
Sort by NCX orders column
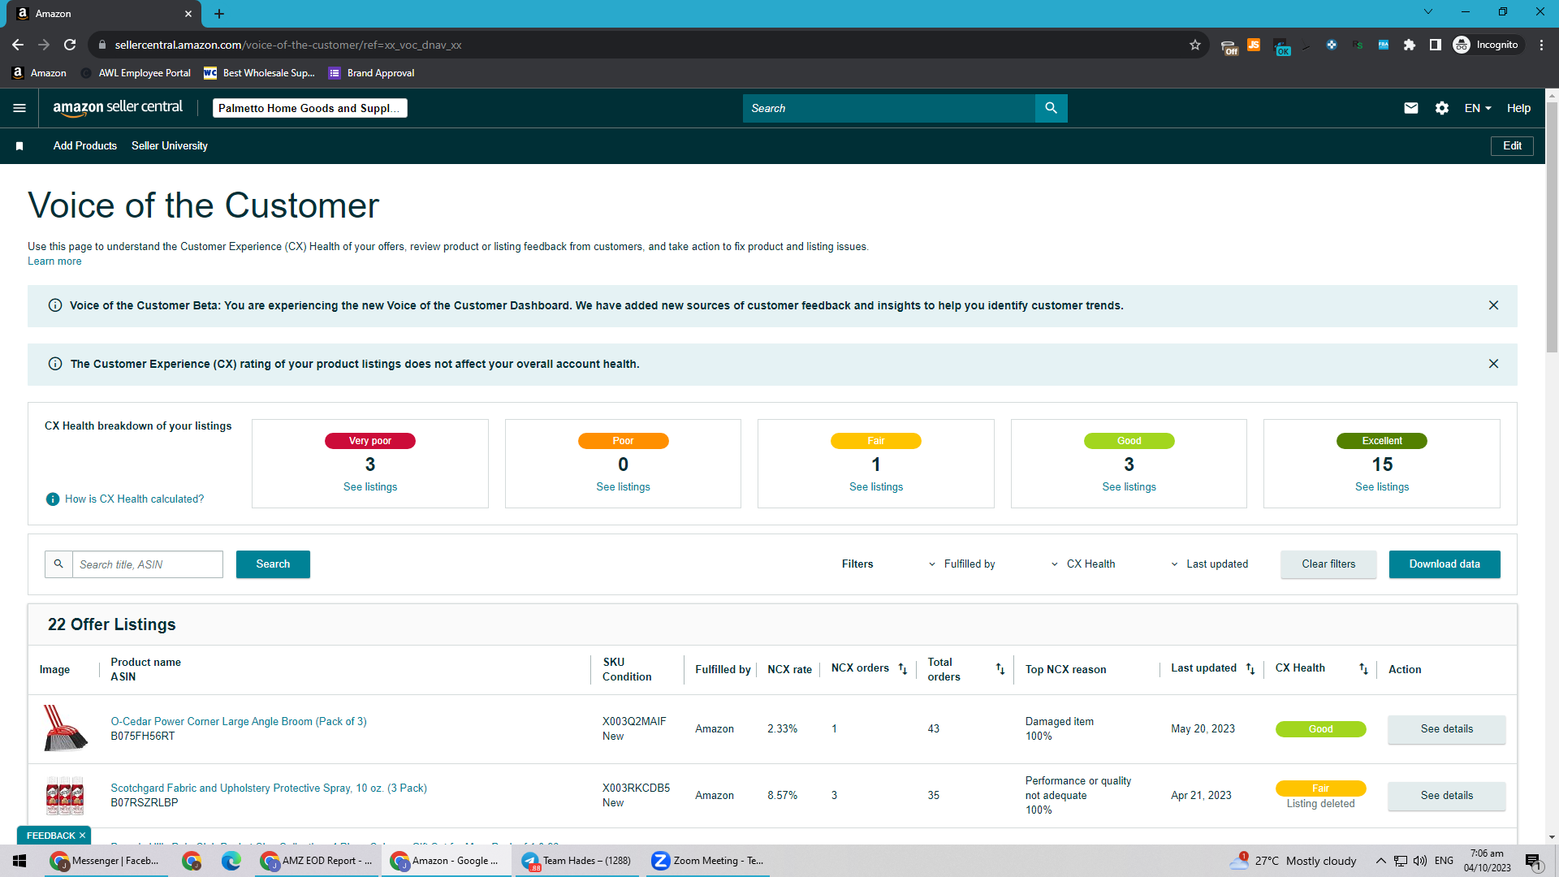pos(903,669)
